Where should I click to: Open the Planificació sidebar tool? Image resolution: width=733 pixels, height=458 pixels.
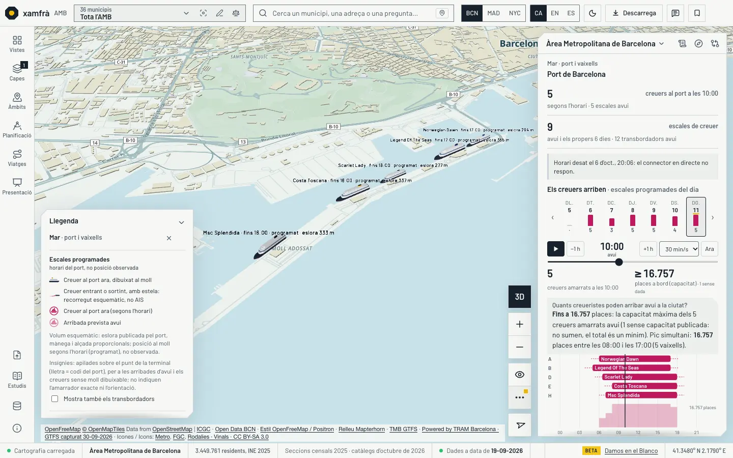pos(17,129)
